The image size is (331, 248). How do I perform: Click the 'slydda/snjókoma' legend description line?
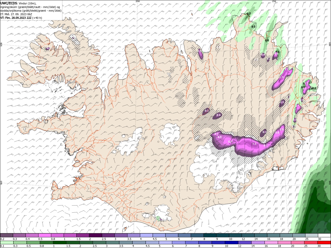coord(31,11)
